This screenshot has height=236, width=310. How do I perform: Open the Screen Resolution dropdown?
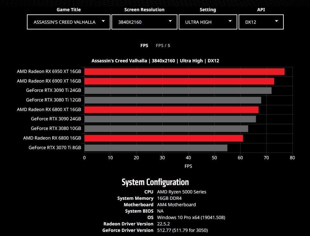click(x=144, y=22)
